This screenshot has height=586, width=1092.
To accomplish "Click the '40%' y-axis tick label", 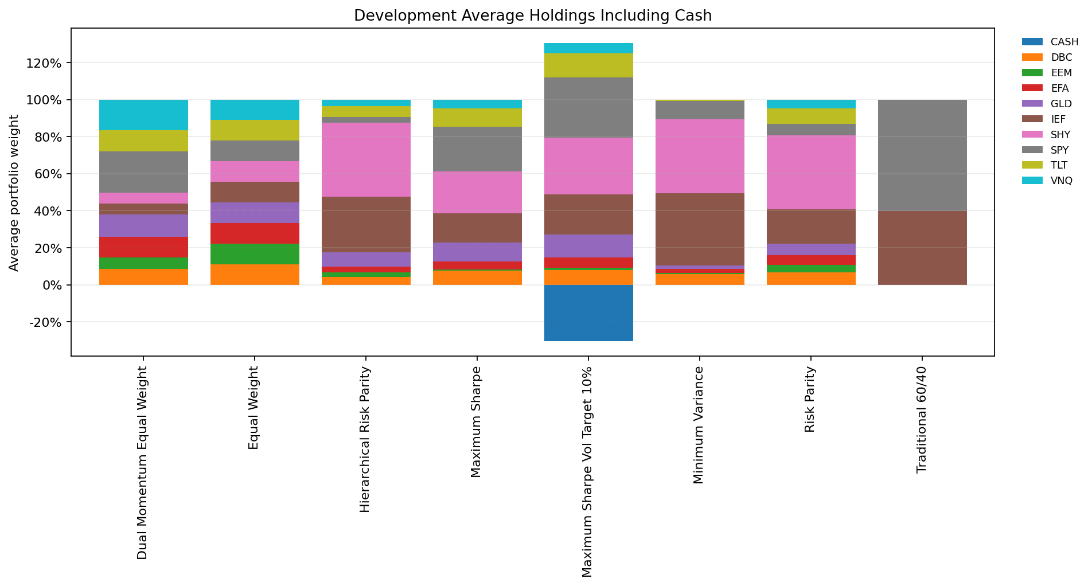I will 48,211.
